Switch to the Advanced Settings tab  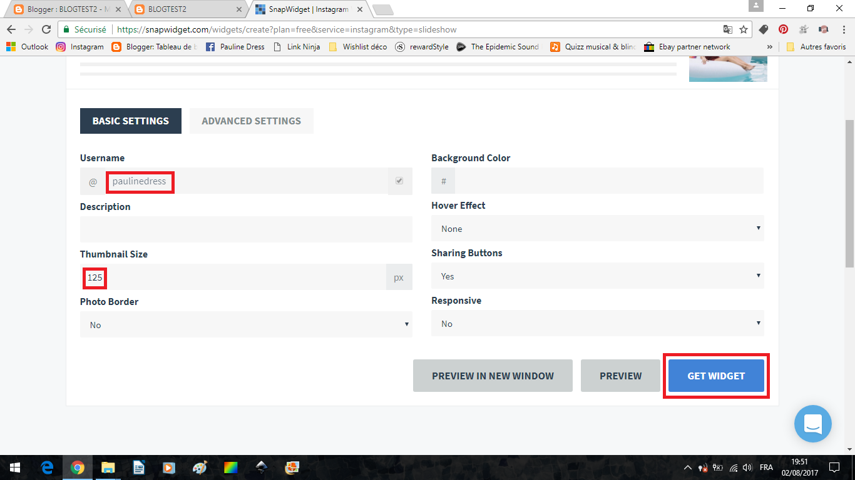[x=251, y=121]
